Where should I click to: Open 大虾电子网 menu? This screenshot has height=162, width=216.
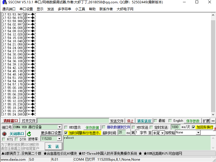[x=125, y=9]
